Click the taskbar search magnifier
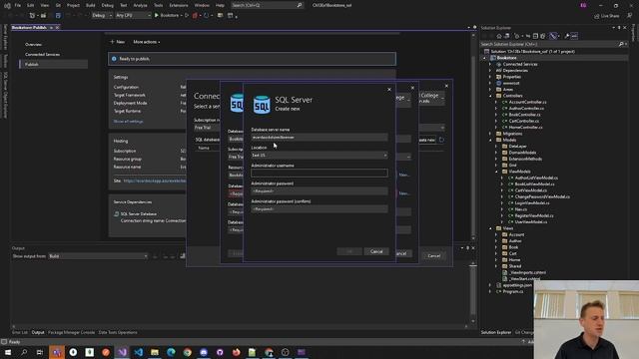 coord(24,352)
